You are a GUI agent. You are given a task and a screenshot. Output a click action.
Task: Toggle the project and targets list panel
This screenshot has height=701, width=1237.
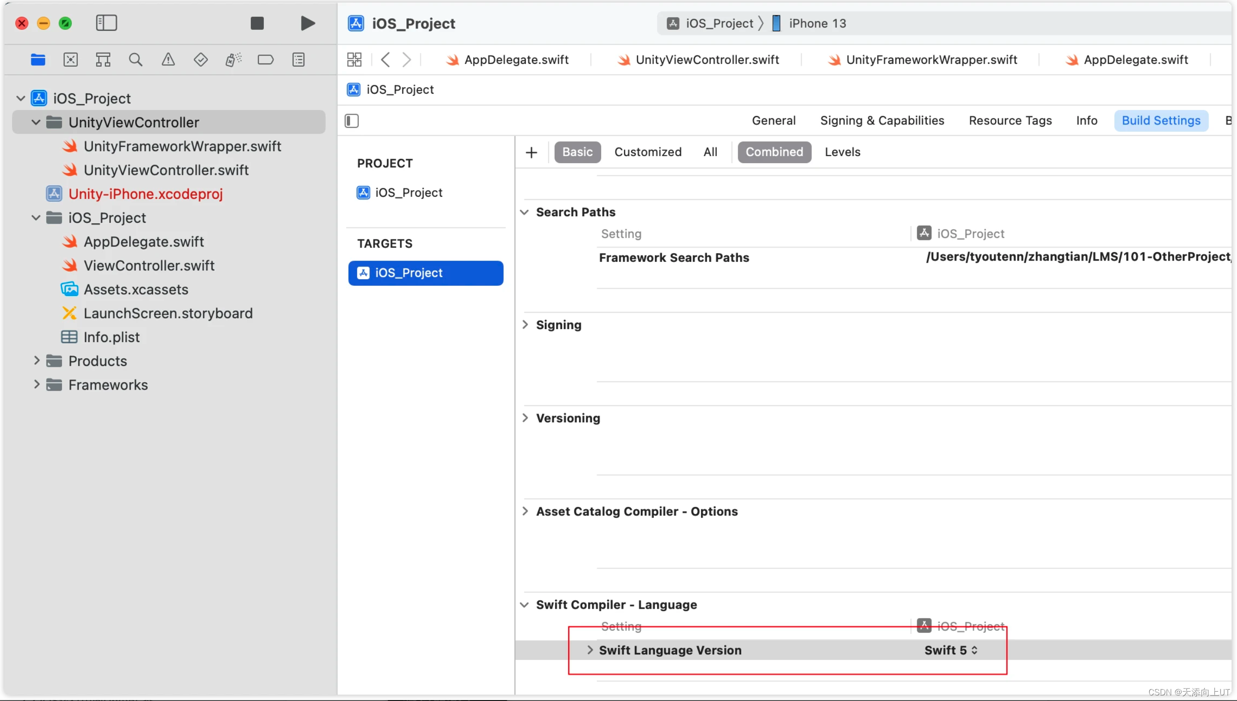tap(352, 121)
